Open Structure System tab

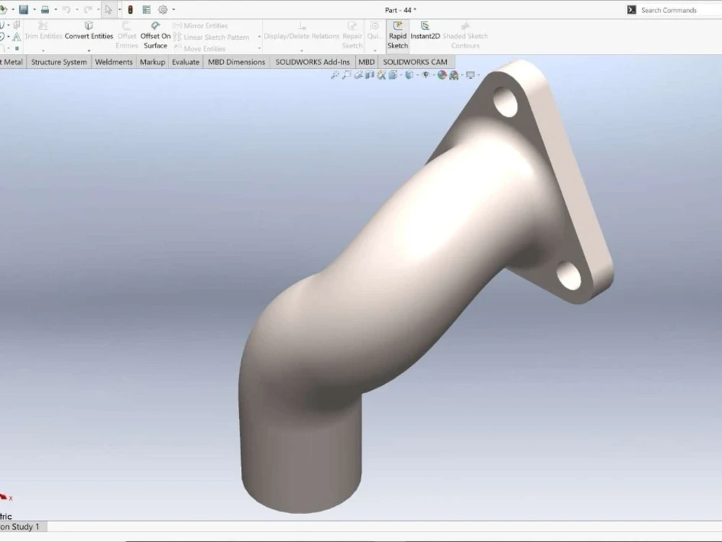[59, 61]
